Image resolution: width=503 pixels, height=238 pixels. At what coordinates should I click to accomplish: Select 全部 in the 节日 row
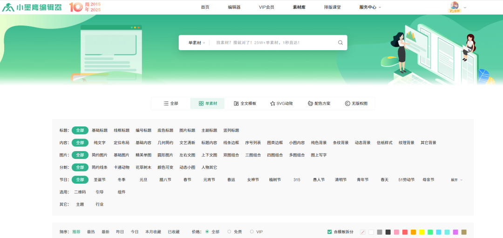coord(80,180)
